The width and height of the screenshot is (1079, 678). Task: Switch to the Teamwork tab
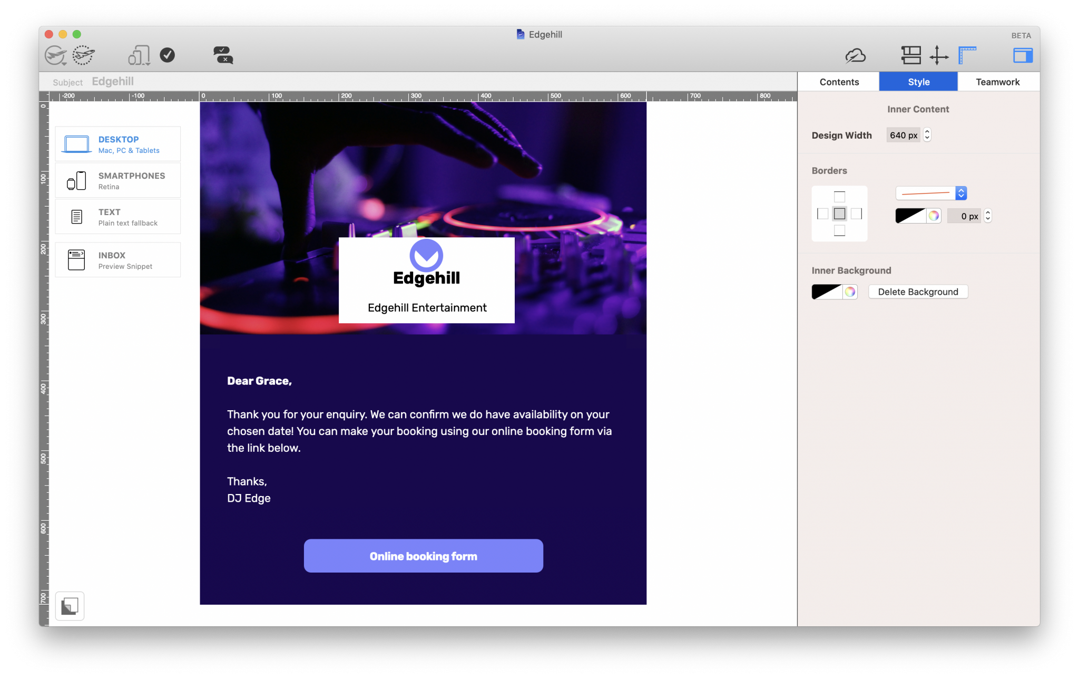click(x=998, y=82)
